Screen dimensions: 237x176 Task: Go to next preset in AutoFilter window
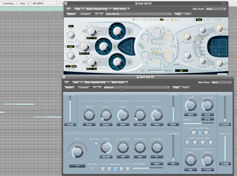click(100, 87)
